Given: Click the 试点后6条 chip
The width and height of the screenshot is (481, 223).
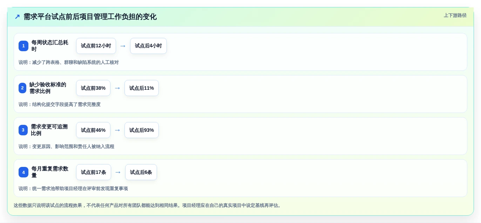Looking at the screenshot, I should pos(141,172).
